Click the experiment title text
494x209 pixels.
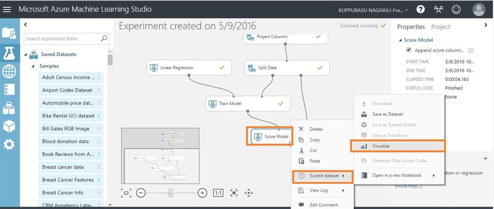[x=188, y=26]
